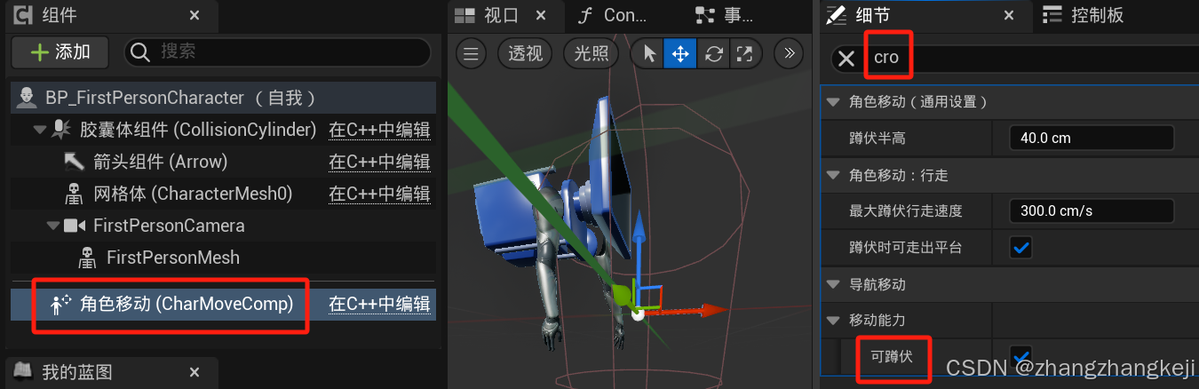Click the BP_FirstPersonCharacter person icon
1199x389 pixels.
[27, 98]
